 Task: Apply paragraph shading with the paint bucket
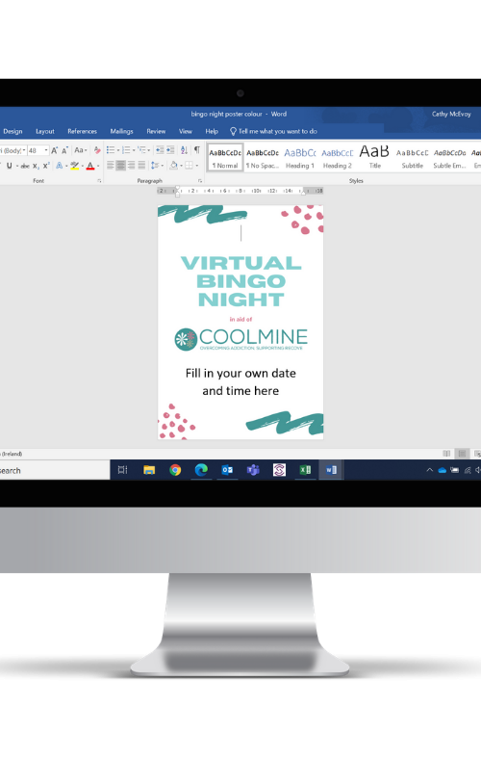[x=173, y=166]
